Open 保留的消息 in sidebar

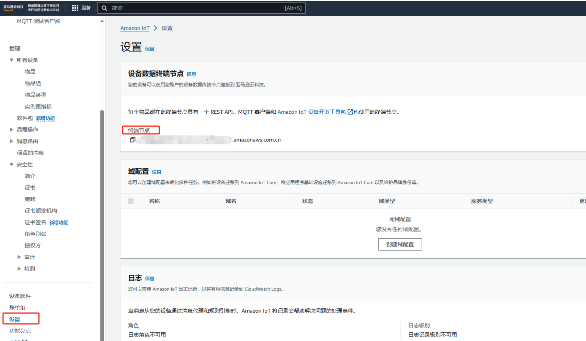pyautogui.click(x=30, y=153)
